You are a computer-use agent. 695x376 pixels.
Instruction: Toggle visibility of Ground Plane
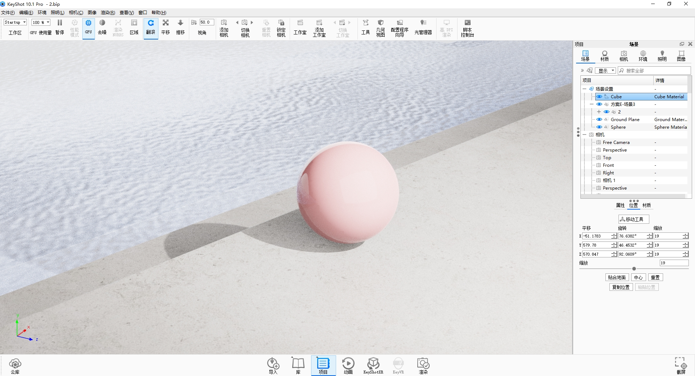point(599,120)
